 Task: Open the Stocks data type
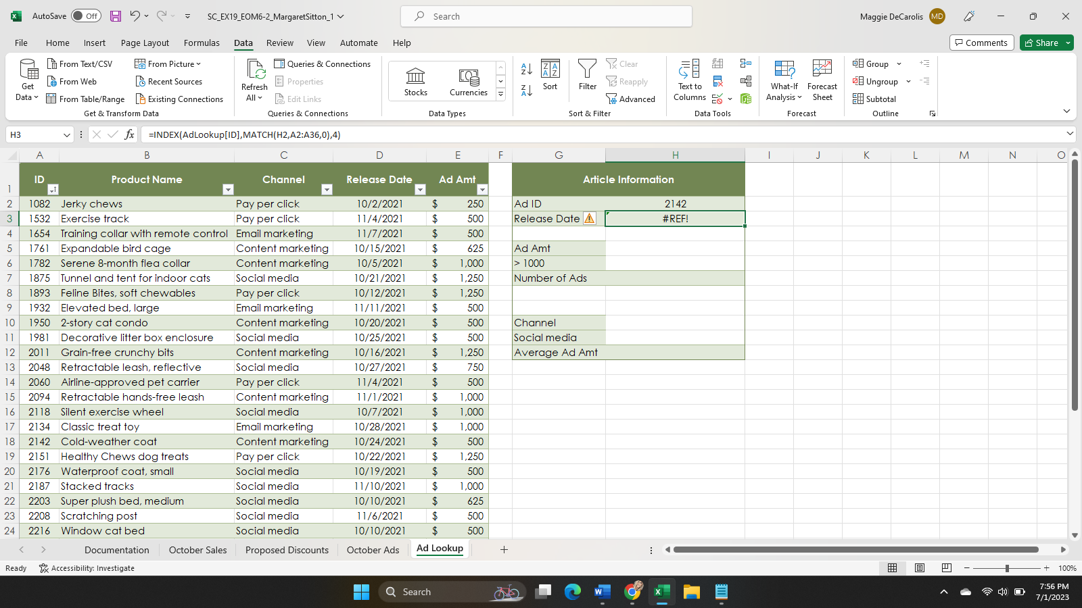click(x=415, y=80)
